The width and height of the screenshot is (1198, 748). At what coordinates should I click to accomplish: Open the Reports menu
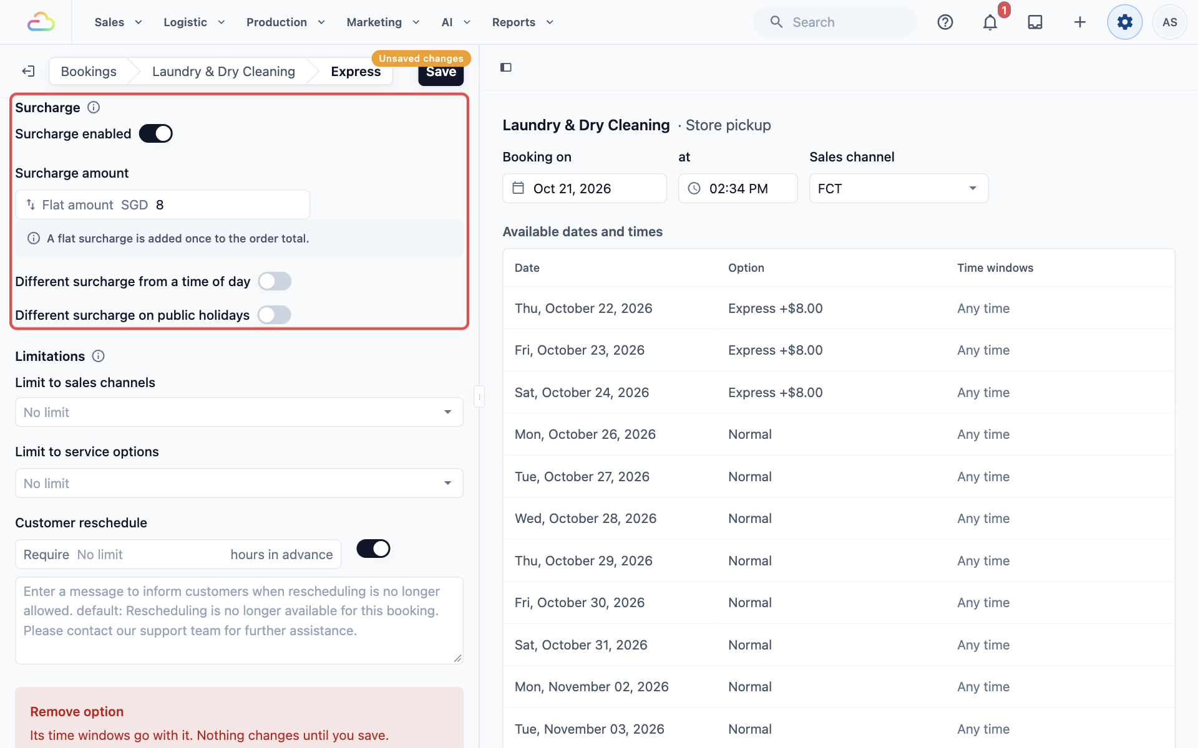[523, 22]
